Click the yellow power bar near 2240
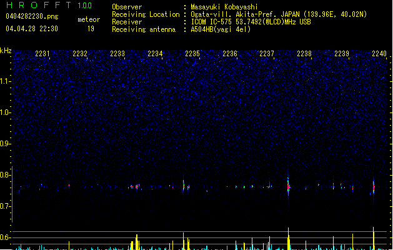The width and height of the screenshot is (393, 250). [x=374, y=239]
